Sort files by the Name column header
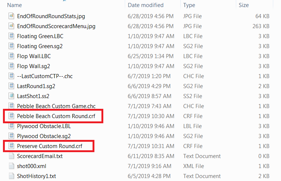The width and height of the screenshot is (281, 181). click(x=14, y=5)
